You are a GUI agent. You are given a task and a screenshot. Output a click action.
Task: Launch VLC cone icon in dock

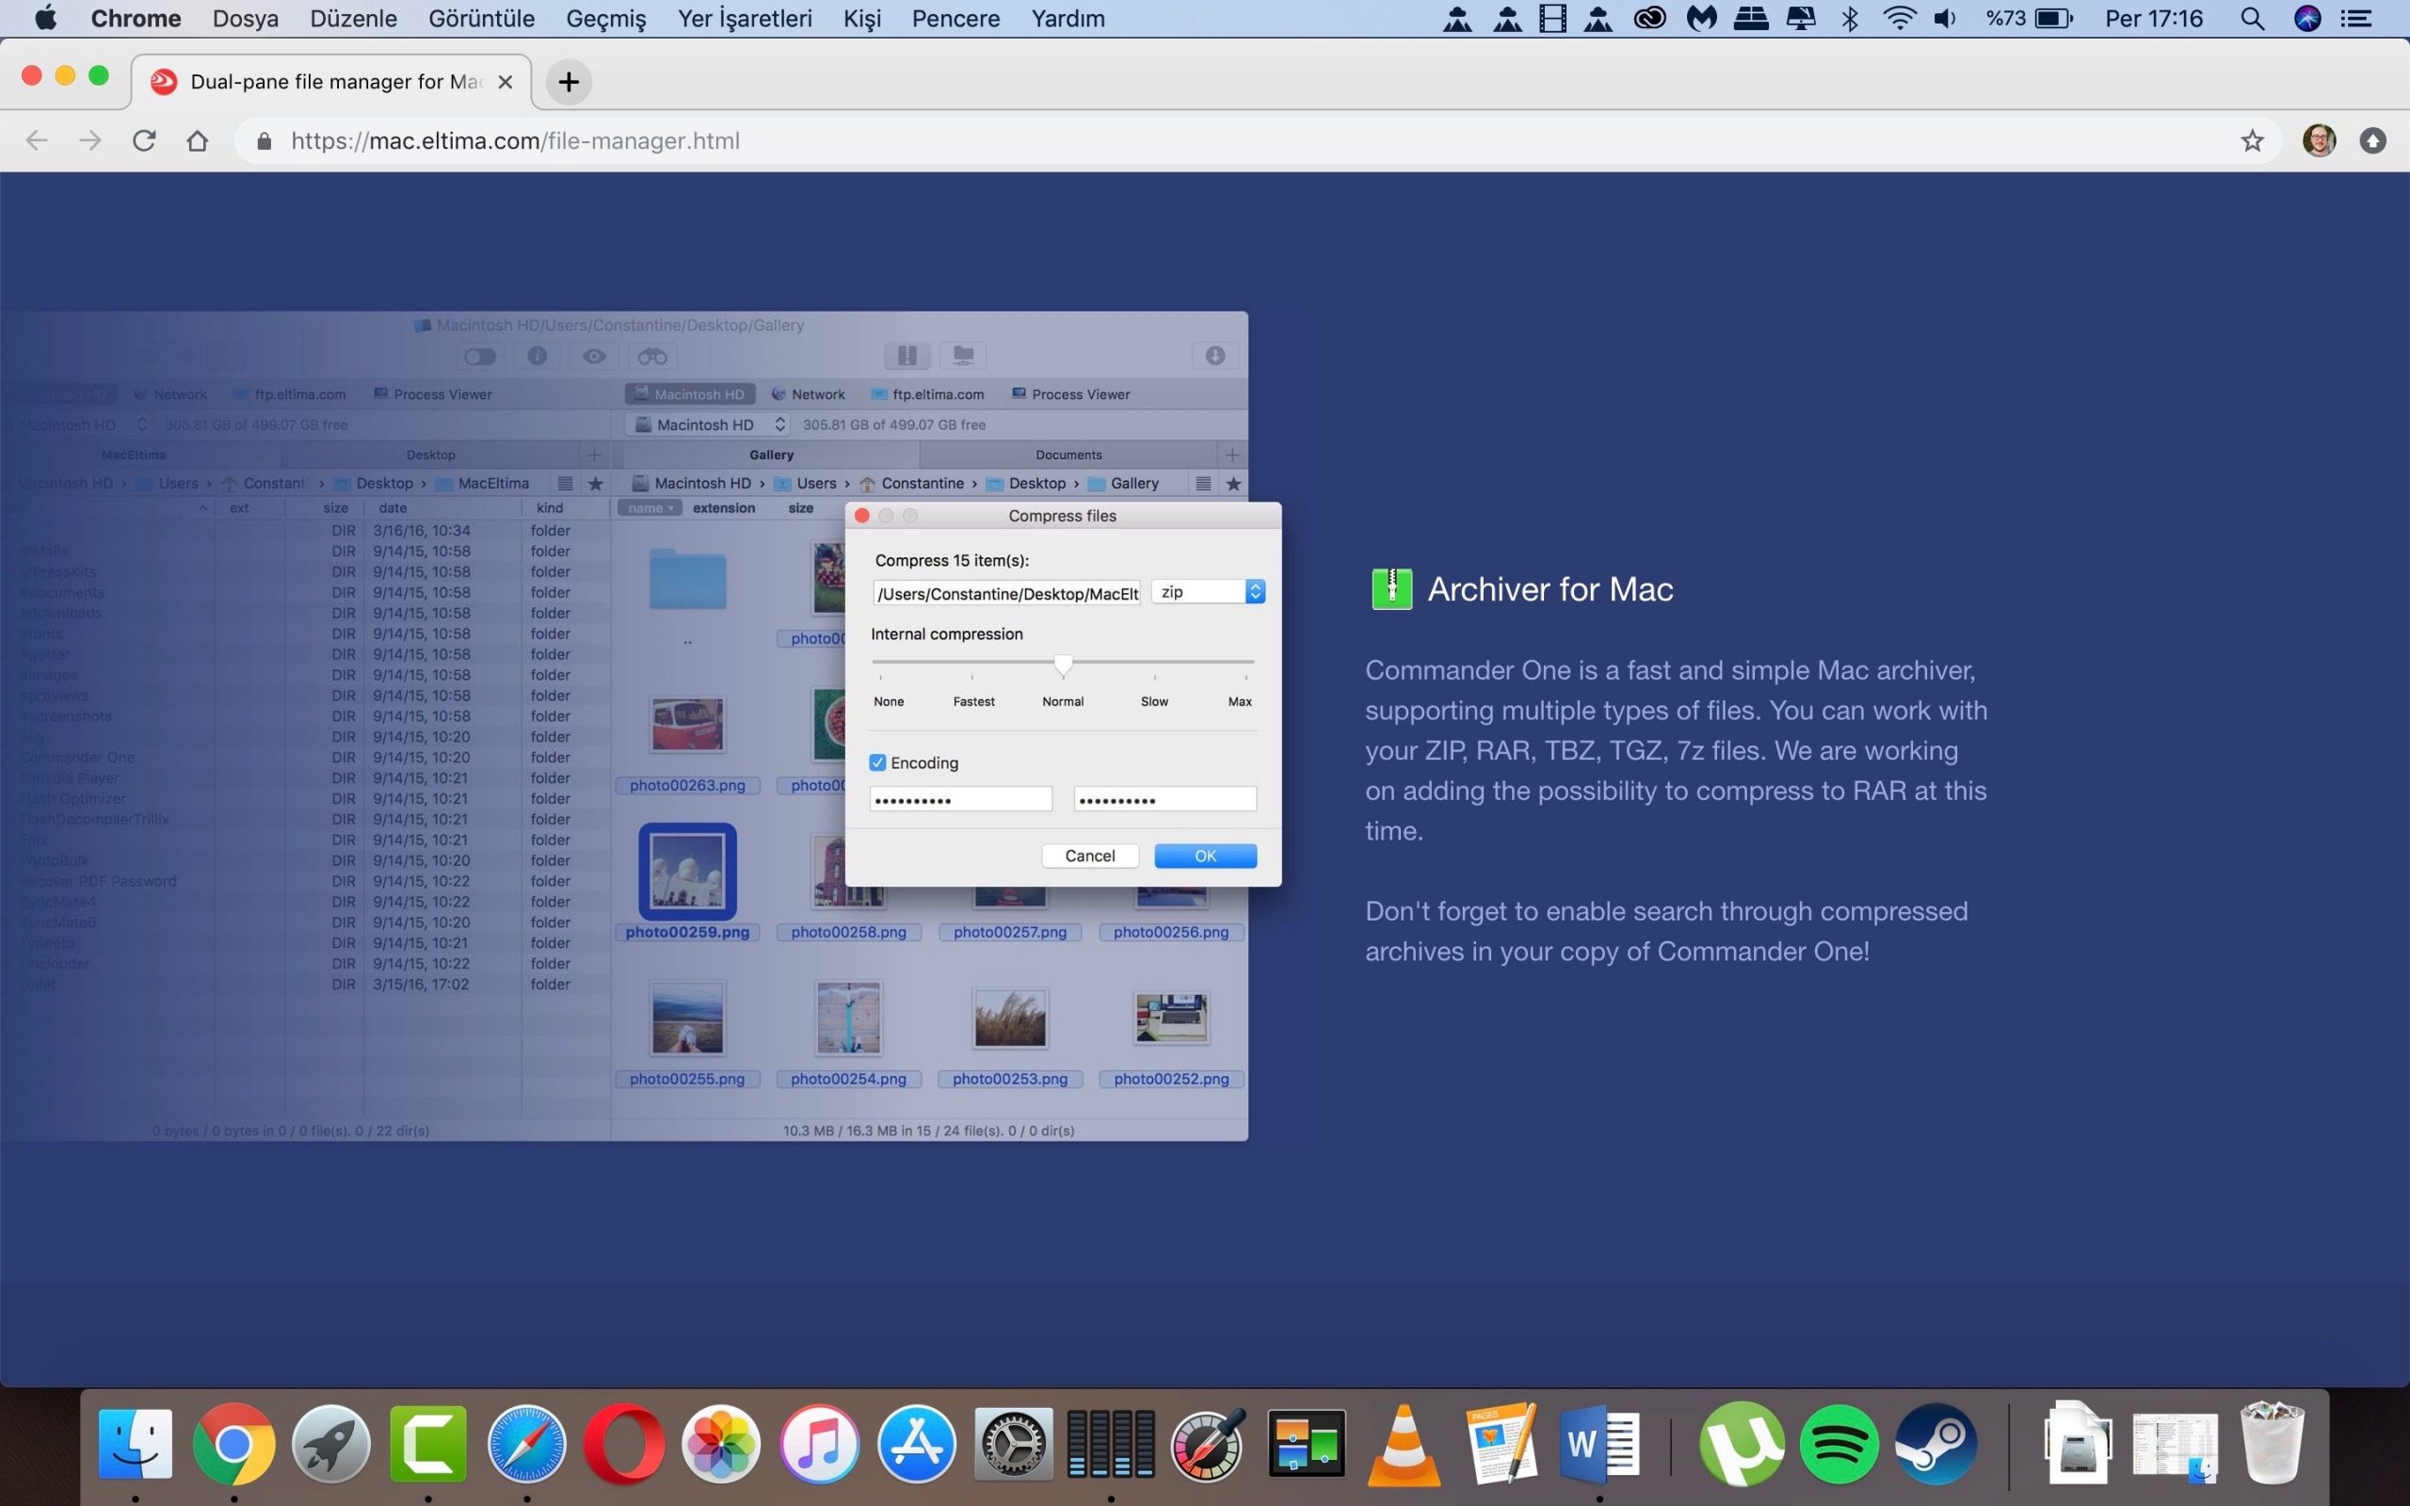tap(1404, 1443)
